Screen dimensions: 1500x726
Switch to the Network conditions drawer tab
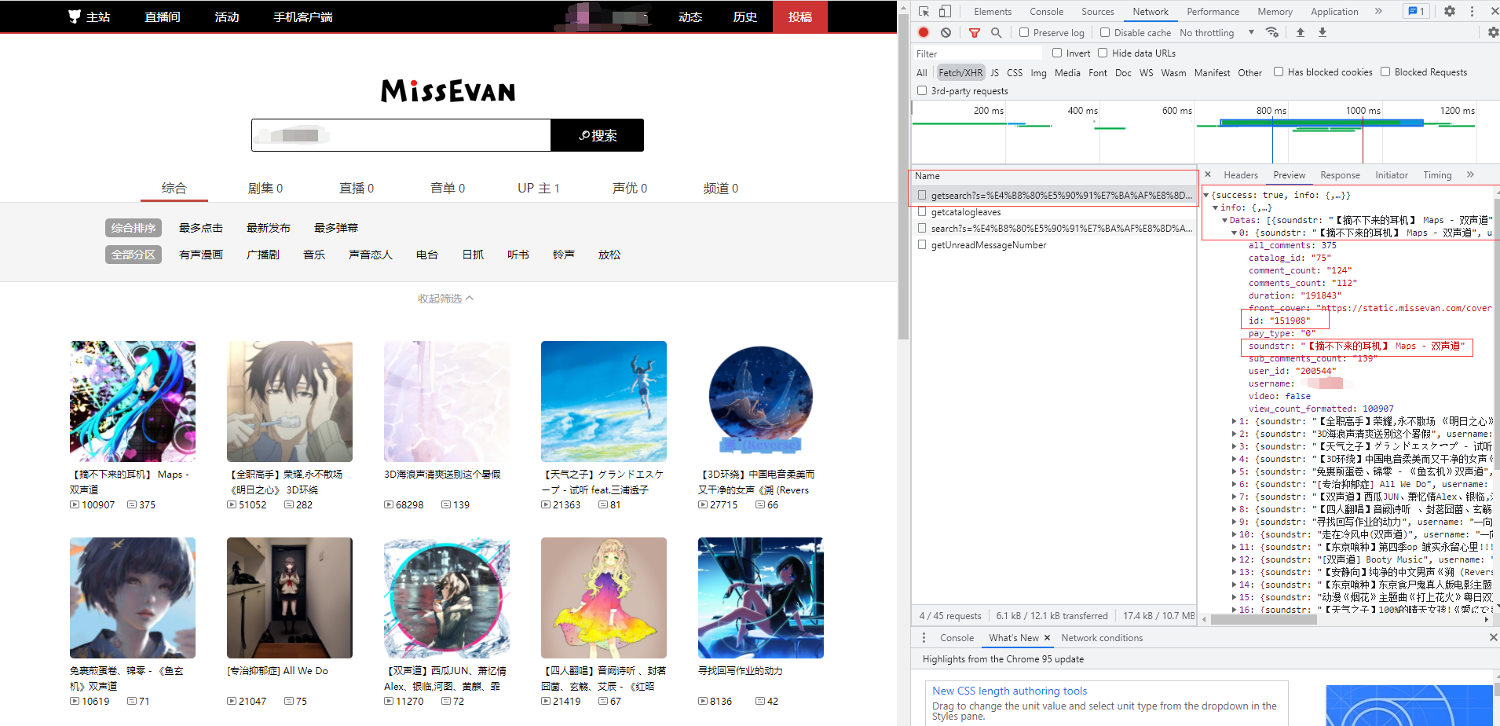tap(1102, 637)
